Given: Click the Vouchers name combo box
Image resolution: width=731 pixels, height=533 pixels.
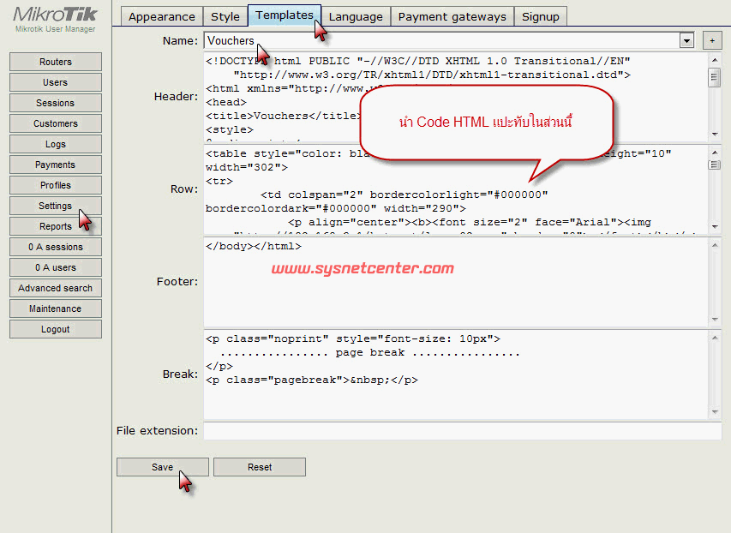Looking at the screenshot, I should click(x=448, y=40).
